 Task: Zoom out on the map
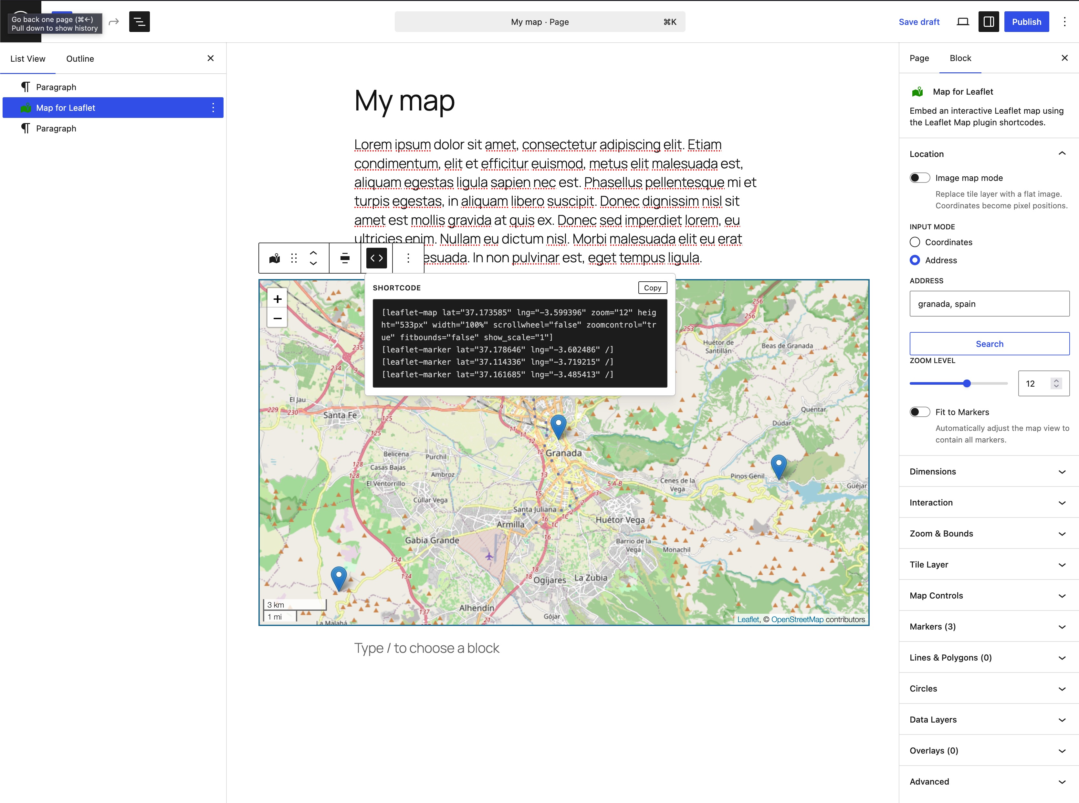pyautogui.click(x=278, y=318)
